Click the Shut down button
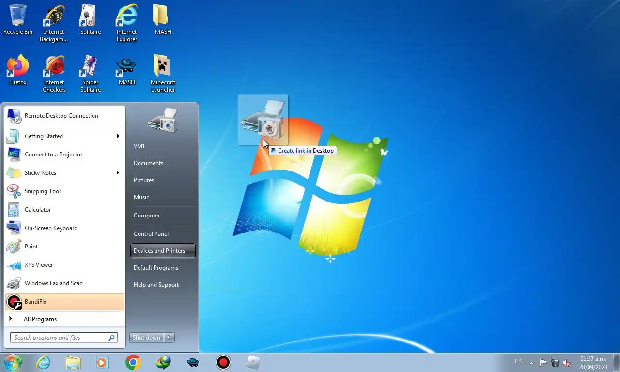The width and height of the screenshot is (620, 372). (x=147, y=338)
